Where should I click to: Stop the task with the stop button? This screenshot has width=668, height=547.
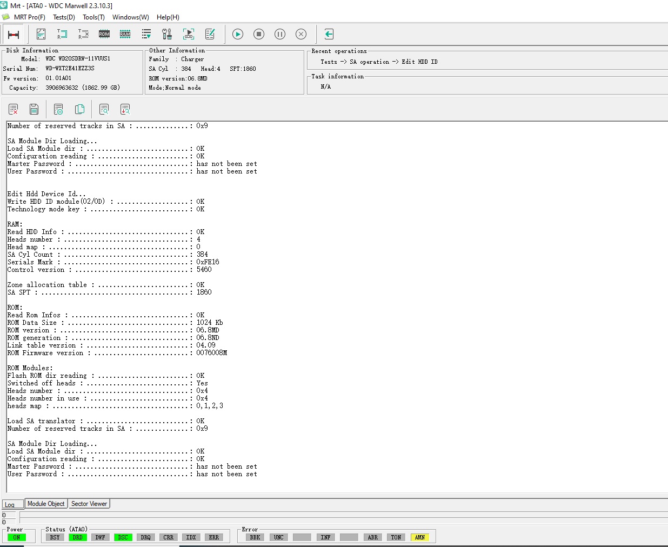(259, 34)
